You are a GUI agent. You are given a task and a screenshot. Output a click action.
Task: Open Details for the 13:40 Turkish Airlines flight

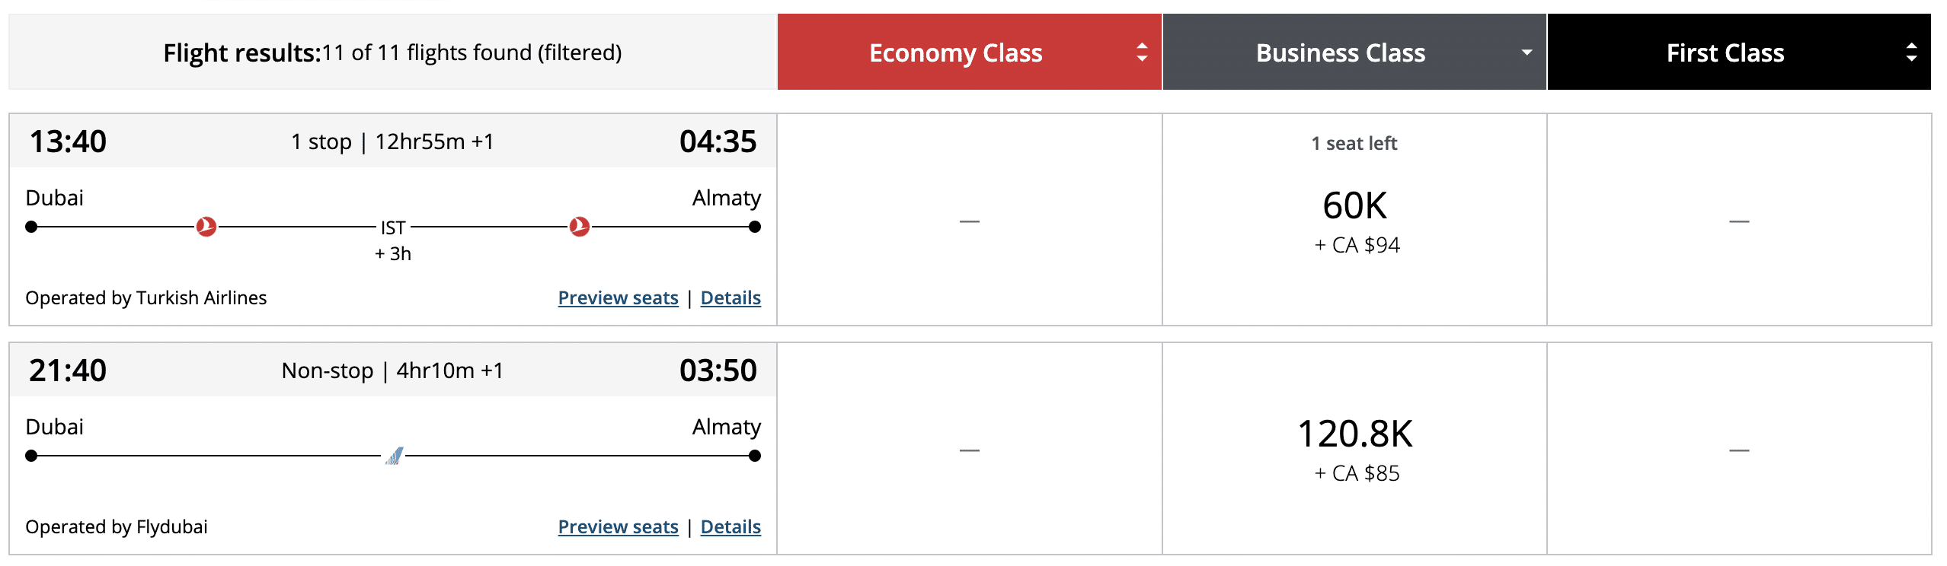point(730,297)
